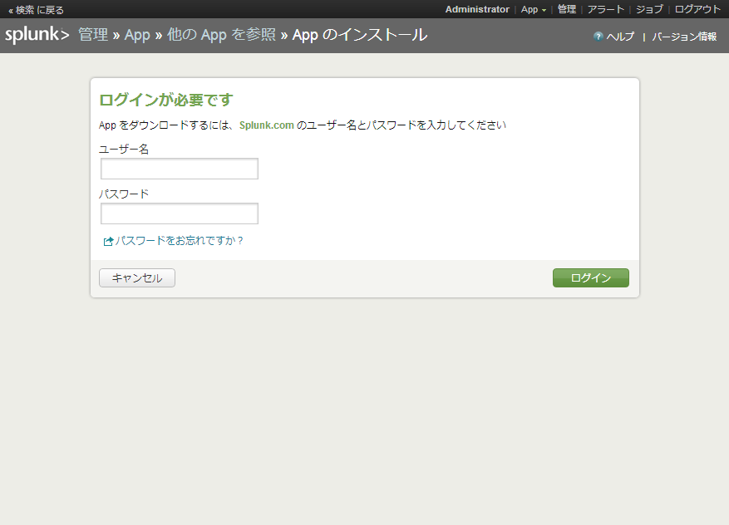Focus the ユーザー名 input field

(180, 169)
